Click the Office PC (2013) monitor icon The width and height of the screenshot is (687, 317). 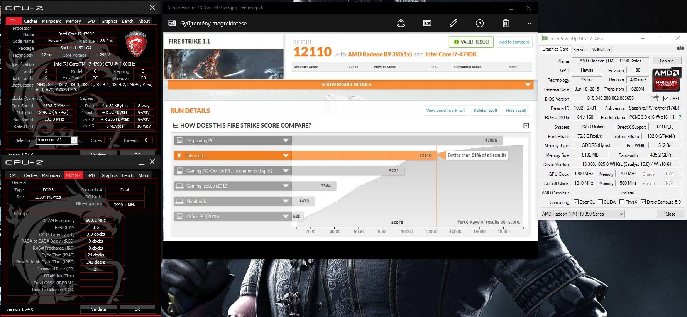pyautogui.click(x=179, y=216)
